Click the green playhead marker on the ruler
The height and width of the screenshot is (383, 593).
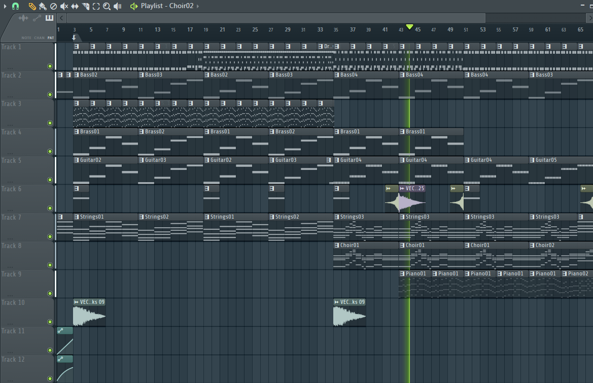click(409, 27)
